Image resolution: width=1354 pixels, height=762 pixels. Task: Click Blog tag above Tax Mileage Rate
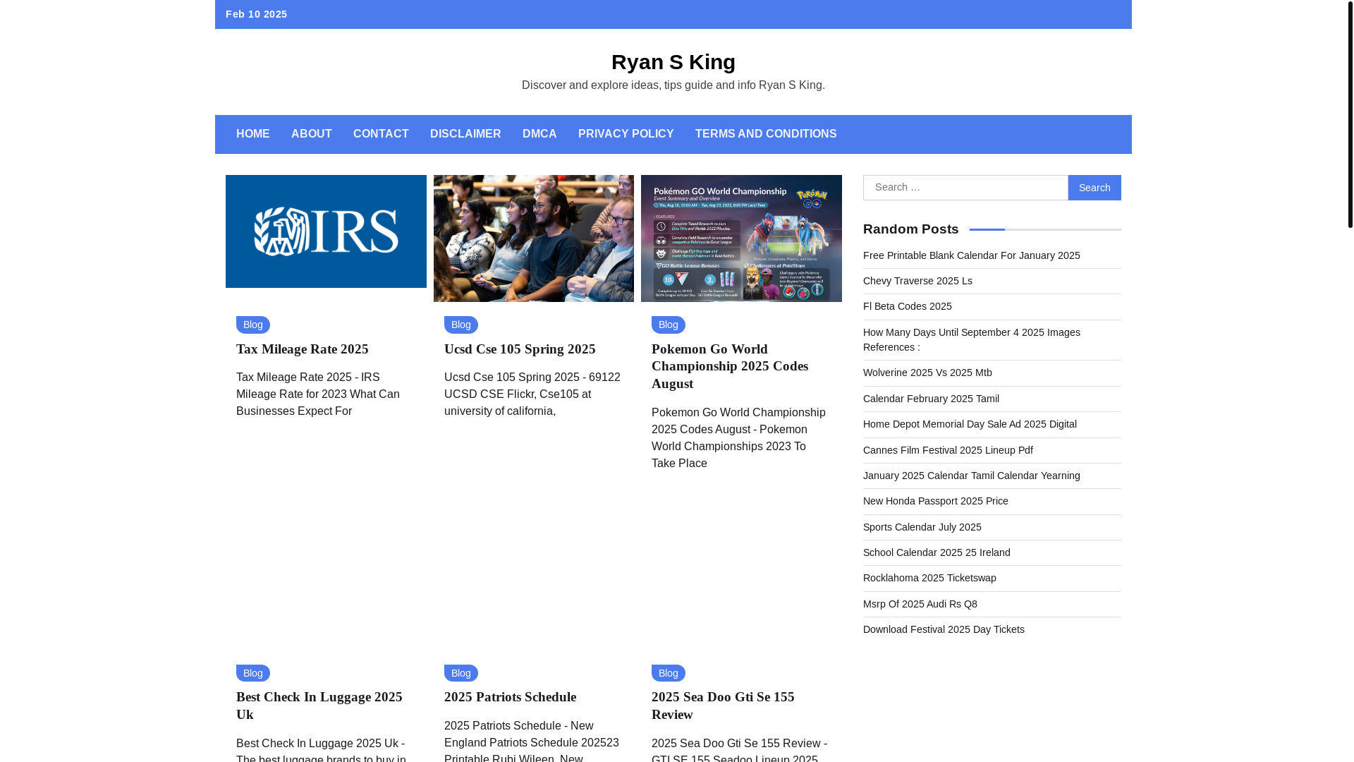click(x=253, y=325)
